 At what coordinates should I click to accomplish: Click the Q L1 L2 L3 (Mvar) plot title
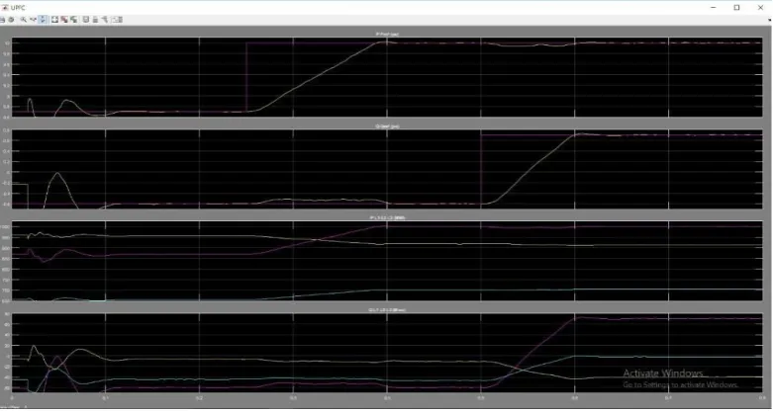click(387, 310)
